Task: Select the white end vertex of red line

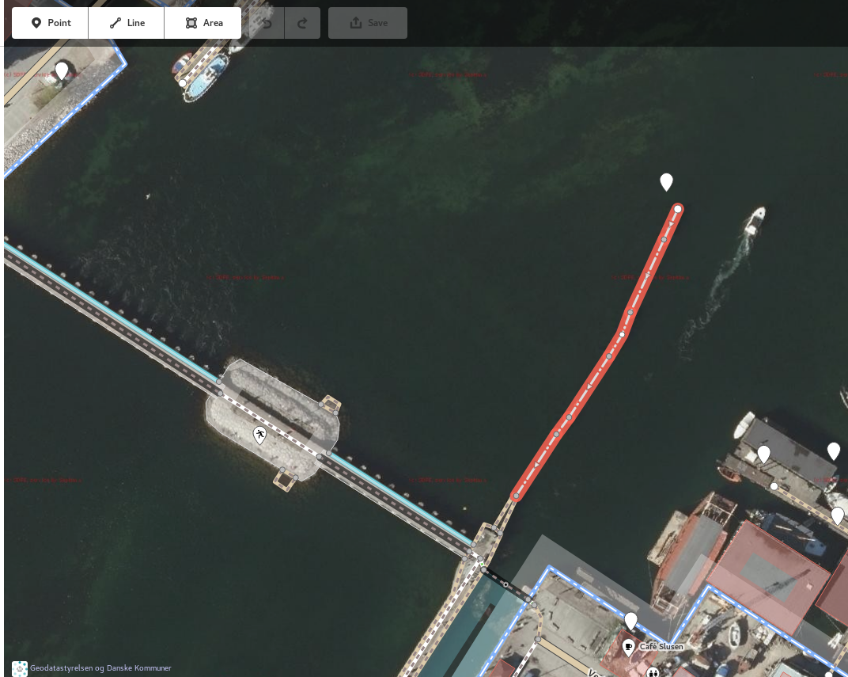Action: (x=678, y=209)
